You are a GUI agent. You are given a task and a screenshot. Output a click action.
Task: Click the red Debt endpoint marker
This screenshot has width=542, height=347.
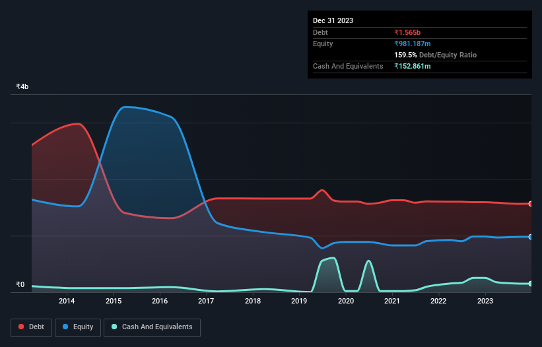530,204
